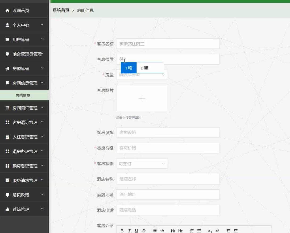Click the superscript icon in the editor
The width and height of the screenshot is (290, 233).
coord(217,231)
